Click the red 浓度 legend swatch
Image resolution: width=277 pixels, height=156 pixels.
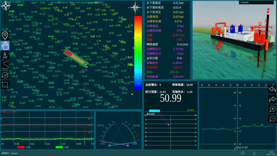pos(21,147)
